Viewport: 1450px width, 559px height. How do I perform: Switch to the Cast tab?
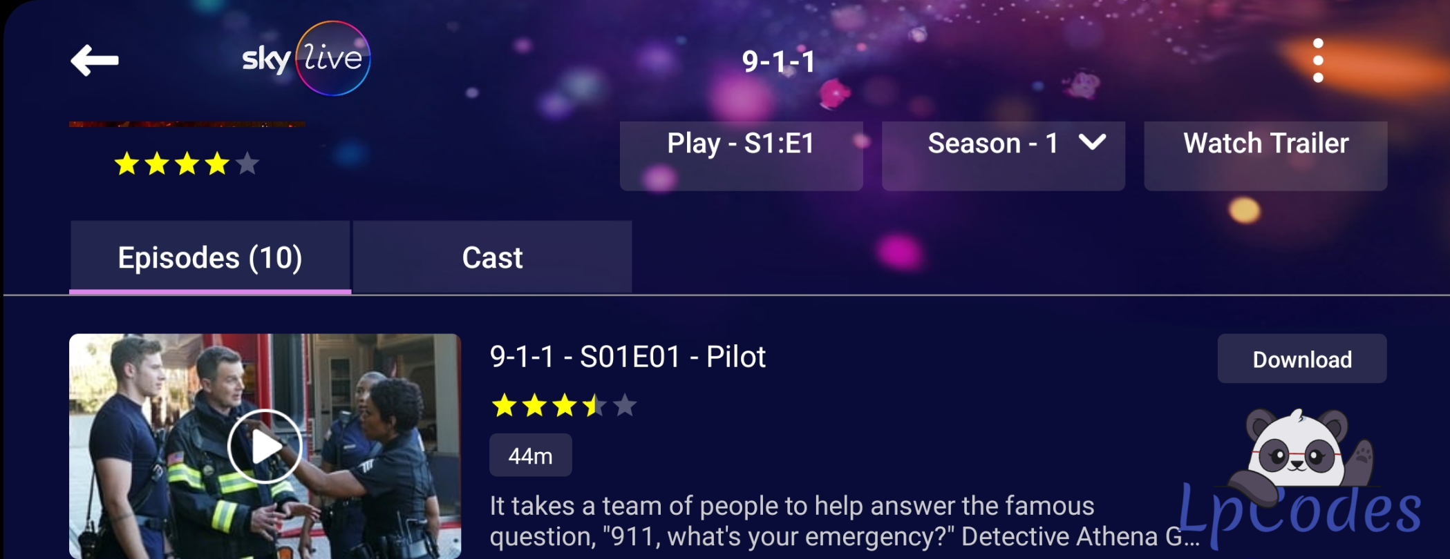492,257
